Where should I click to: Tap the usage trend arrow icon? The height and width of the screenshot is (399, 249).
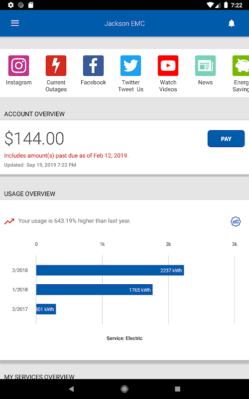(x=9, y=221)
